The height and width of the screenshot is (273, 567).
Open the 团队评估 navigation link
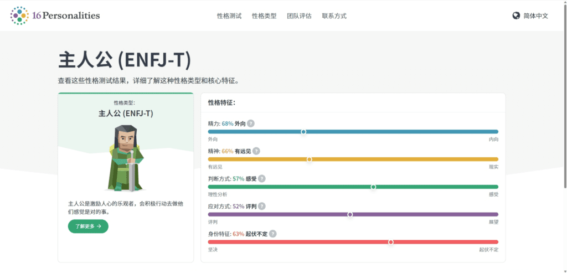pos(299,16)
